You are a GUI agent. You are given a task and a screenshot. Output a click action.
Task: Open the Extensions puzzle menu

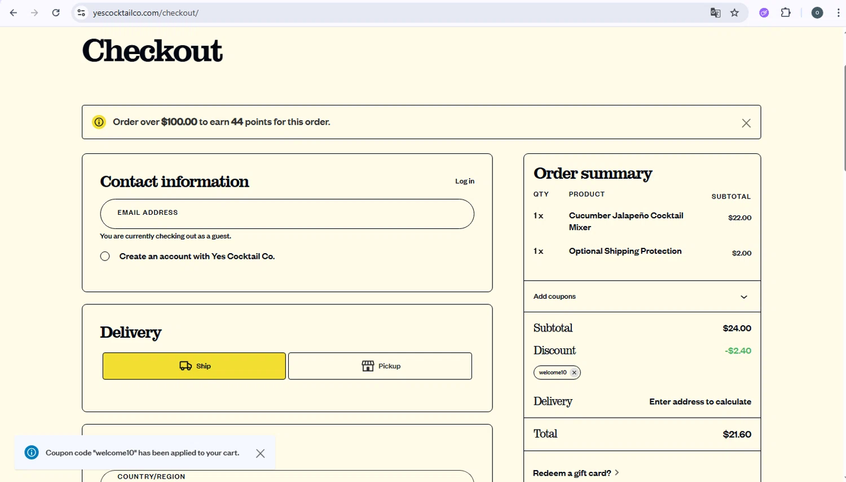click(x=786, y=12)
